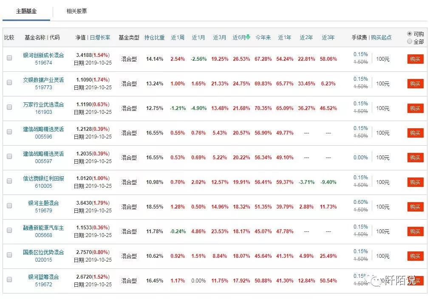Sort by the 日增长率 header link
Screen dimensions: 430x299
point(100,37)
